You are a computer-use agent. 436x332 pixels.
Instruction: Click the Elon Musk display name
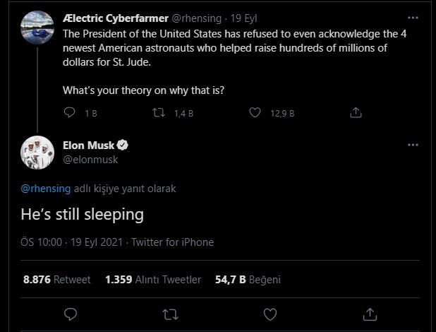pyautogui.click(x=89, y=146)
